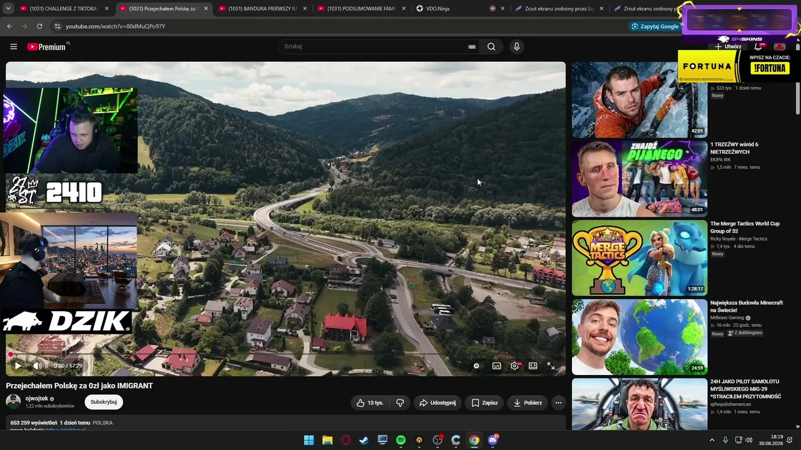Open Discord from the taskbar
The height and width of the screenshot is (450, 801).
tap(492, 440)
